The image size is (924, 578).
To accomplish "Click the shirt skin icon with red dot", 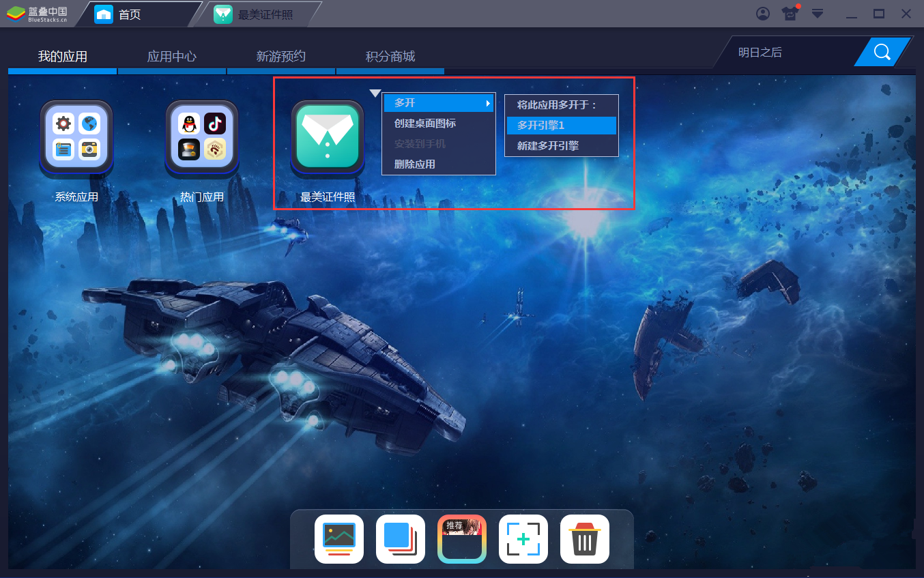I will 790,14.
